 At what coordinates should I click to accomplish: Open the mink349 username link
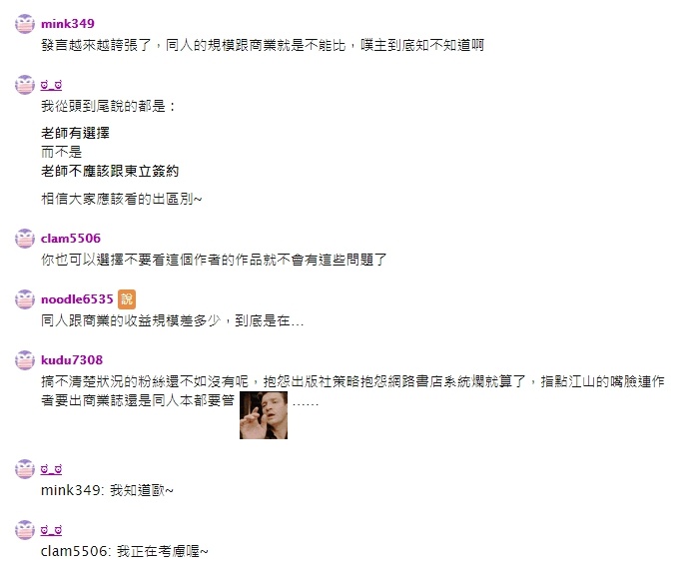pos(68,24)
